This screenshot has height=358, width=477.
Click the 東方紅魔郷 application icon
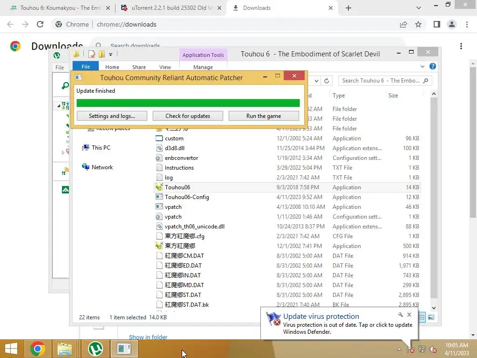[159, 246]
